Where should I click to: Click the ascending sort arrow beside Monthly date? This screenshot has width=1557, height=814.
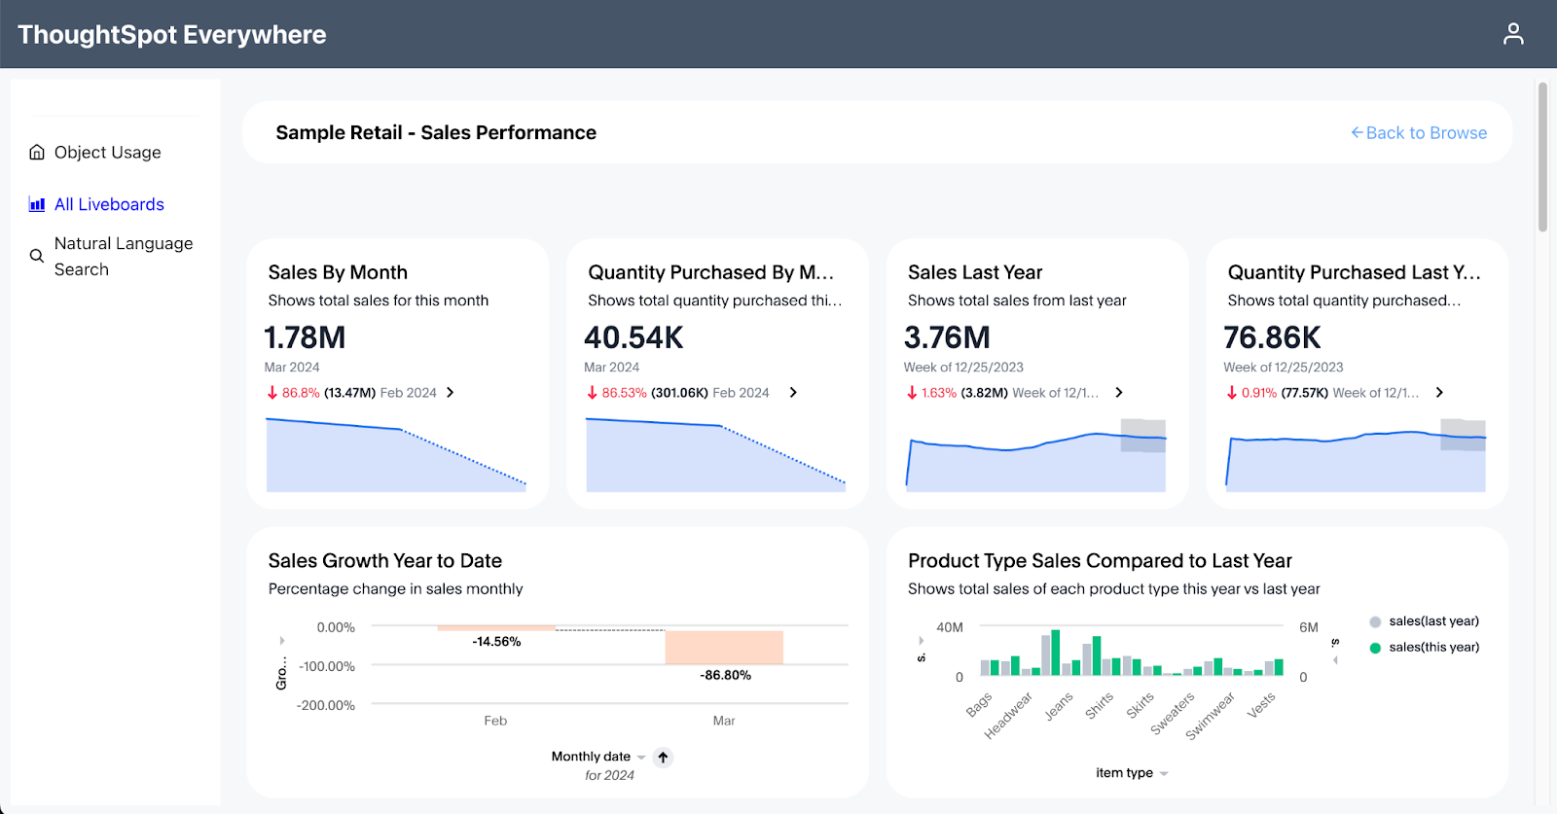tap(663, 757)
